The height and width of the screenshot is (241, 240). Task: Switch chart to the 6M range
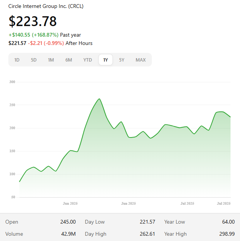pos(69,60)
